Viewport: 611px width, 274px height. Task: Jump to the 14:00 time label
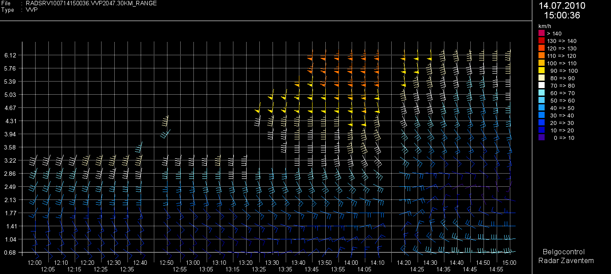(x=351, y=263)
